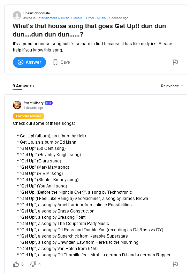
Task: Click the answer's 1 decade ago timestamp
Action: tap(33, 108)
